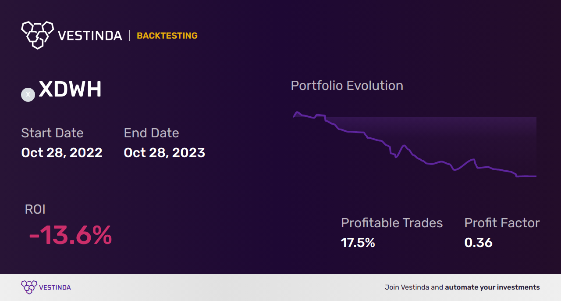Click the XDWH round asset icon

point(28,94)
